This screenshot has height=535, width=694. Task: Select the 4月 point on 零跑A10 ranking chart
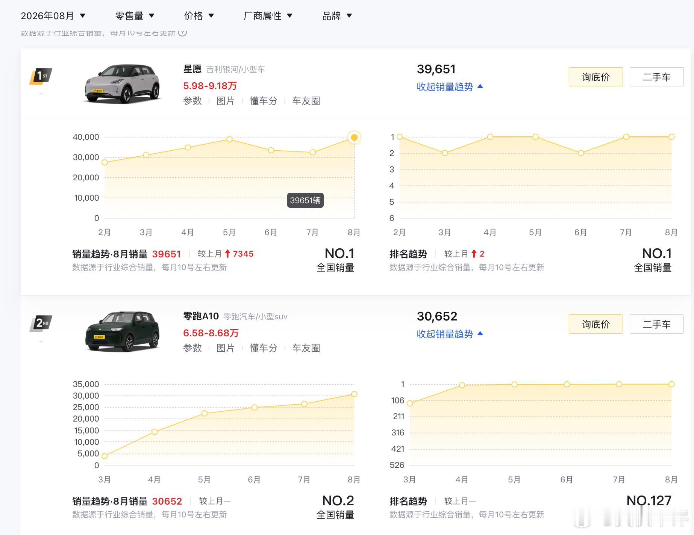[x=462, y=385]
